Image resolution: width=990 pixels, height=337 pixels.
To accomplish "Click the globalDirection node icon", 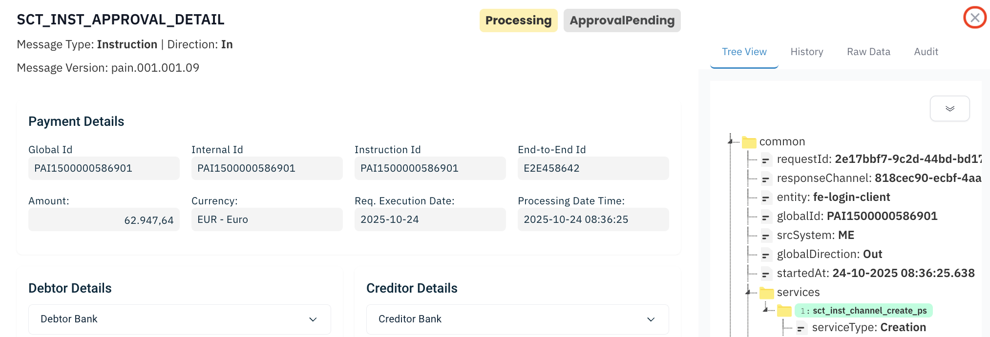I will (x=766, y=255).
